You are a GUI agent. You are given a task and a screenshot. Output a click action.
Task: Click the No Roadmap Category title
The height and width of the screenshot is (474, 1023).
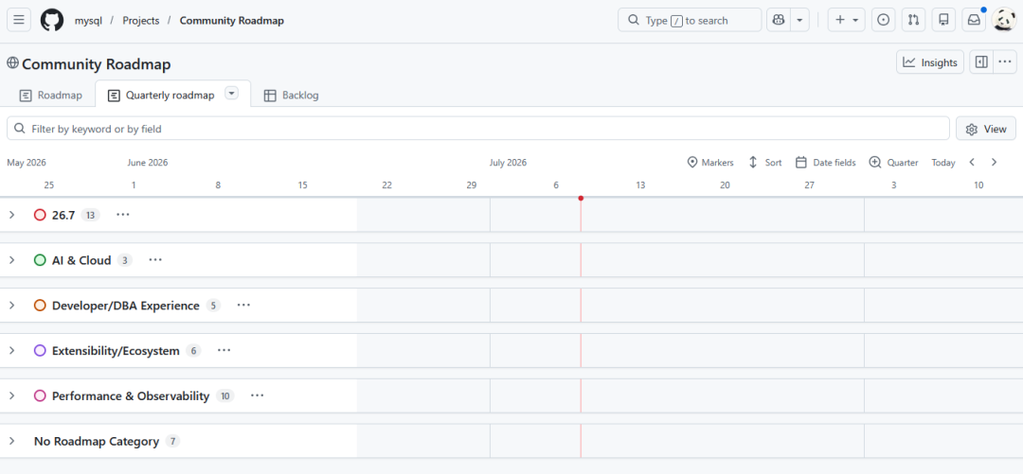[97, 442]
